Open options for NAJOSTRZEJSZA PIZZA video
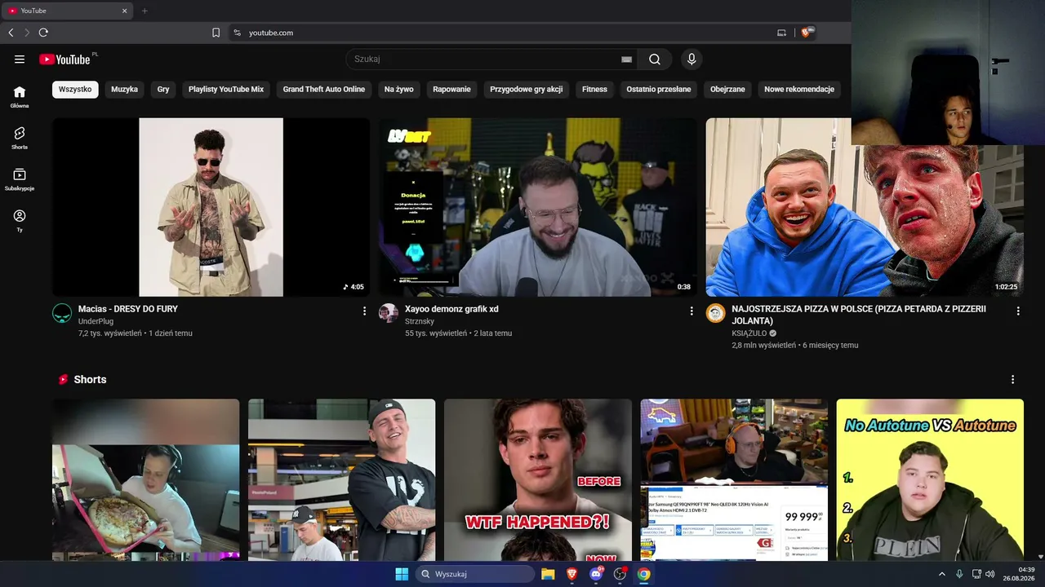 (x=1018, y=311)
